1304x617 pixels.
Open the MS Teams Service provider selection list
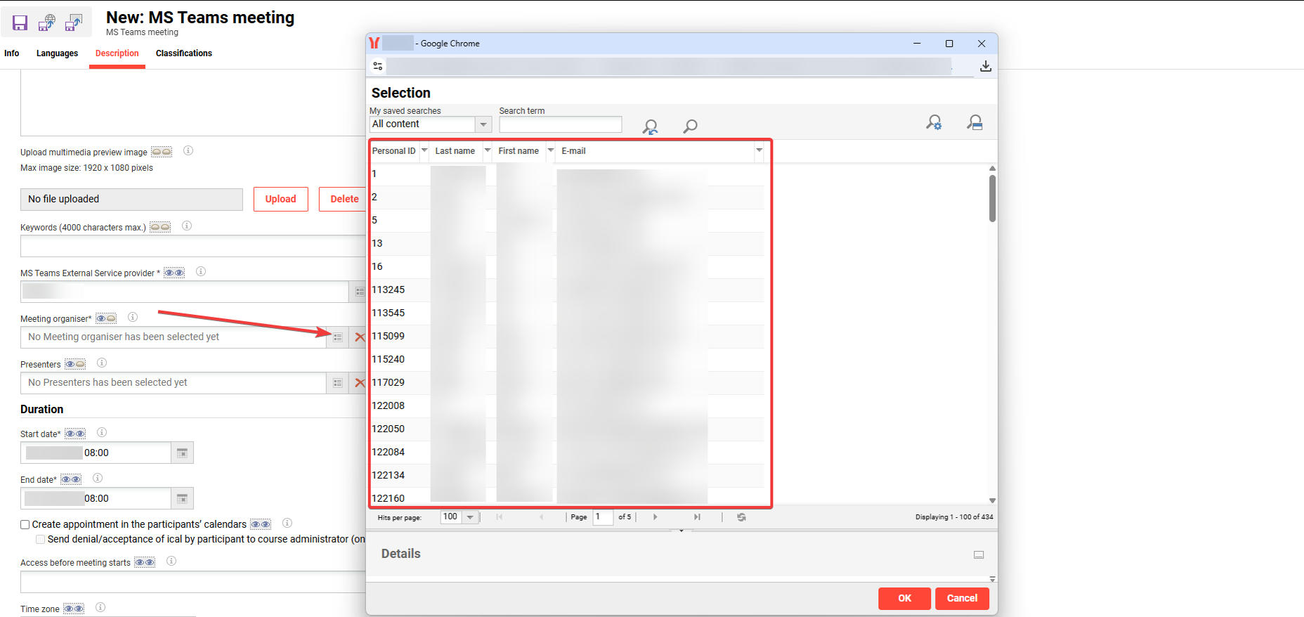pyautogui.click(x=359, y=292)
